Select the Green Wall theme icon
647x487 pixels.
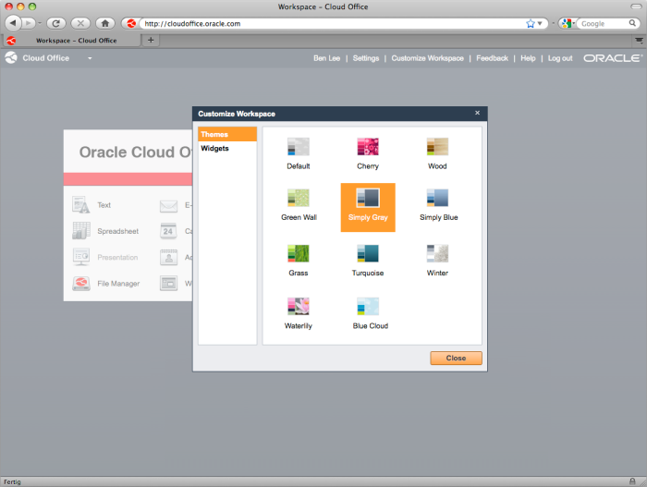[x=299, y=198]
